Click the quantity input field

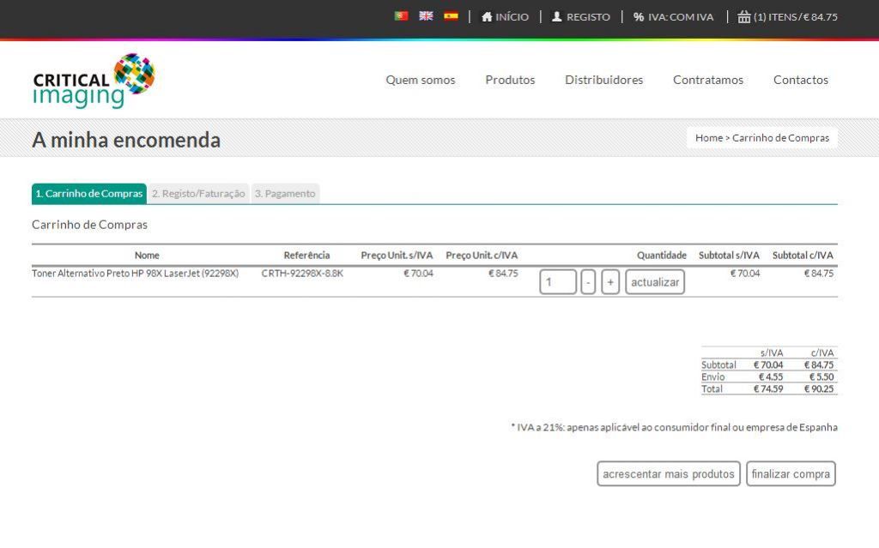click(558, 282)
